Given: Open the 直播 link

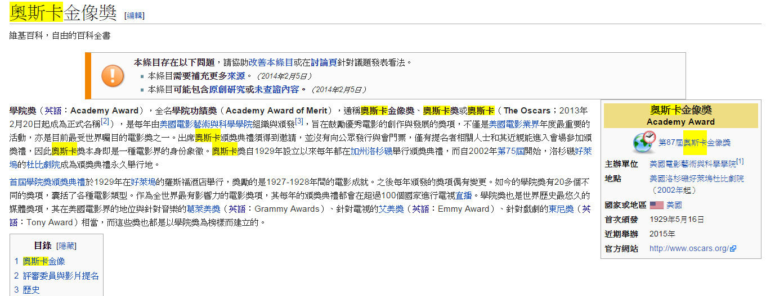Looking at the screenshot, I should pyautogui.click(x=463, y=195).
